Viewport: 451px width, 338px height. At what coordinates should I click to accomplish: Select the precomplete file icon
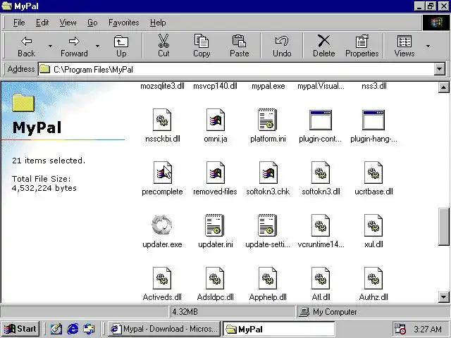[162, 173]
